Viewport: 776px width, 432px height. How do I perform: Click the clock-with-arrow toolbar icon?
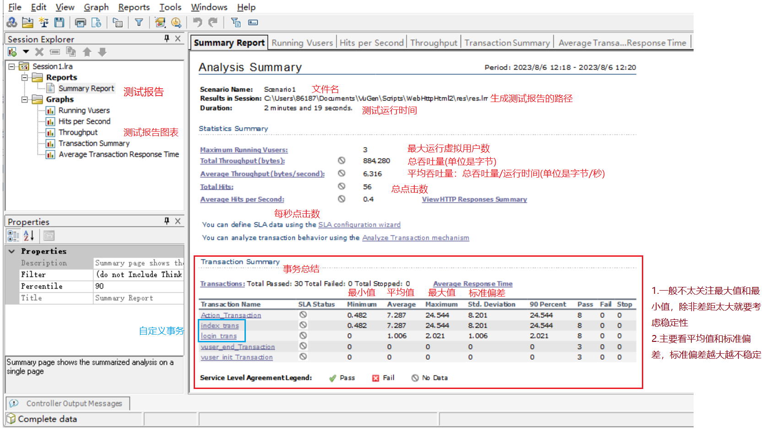pyautogui.click(x=176, y=22)
